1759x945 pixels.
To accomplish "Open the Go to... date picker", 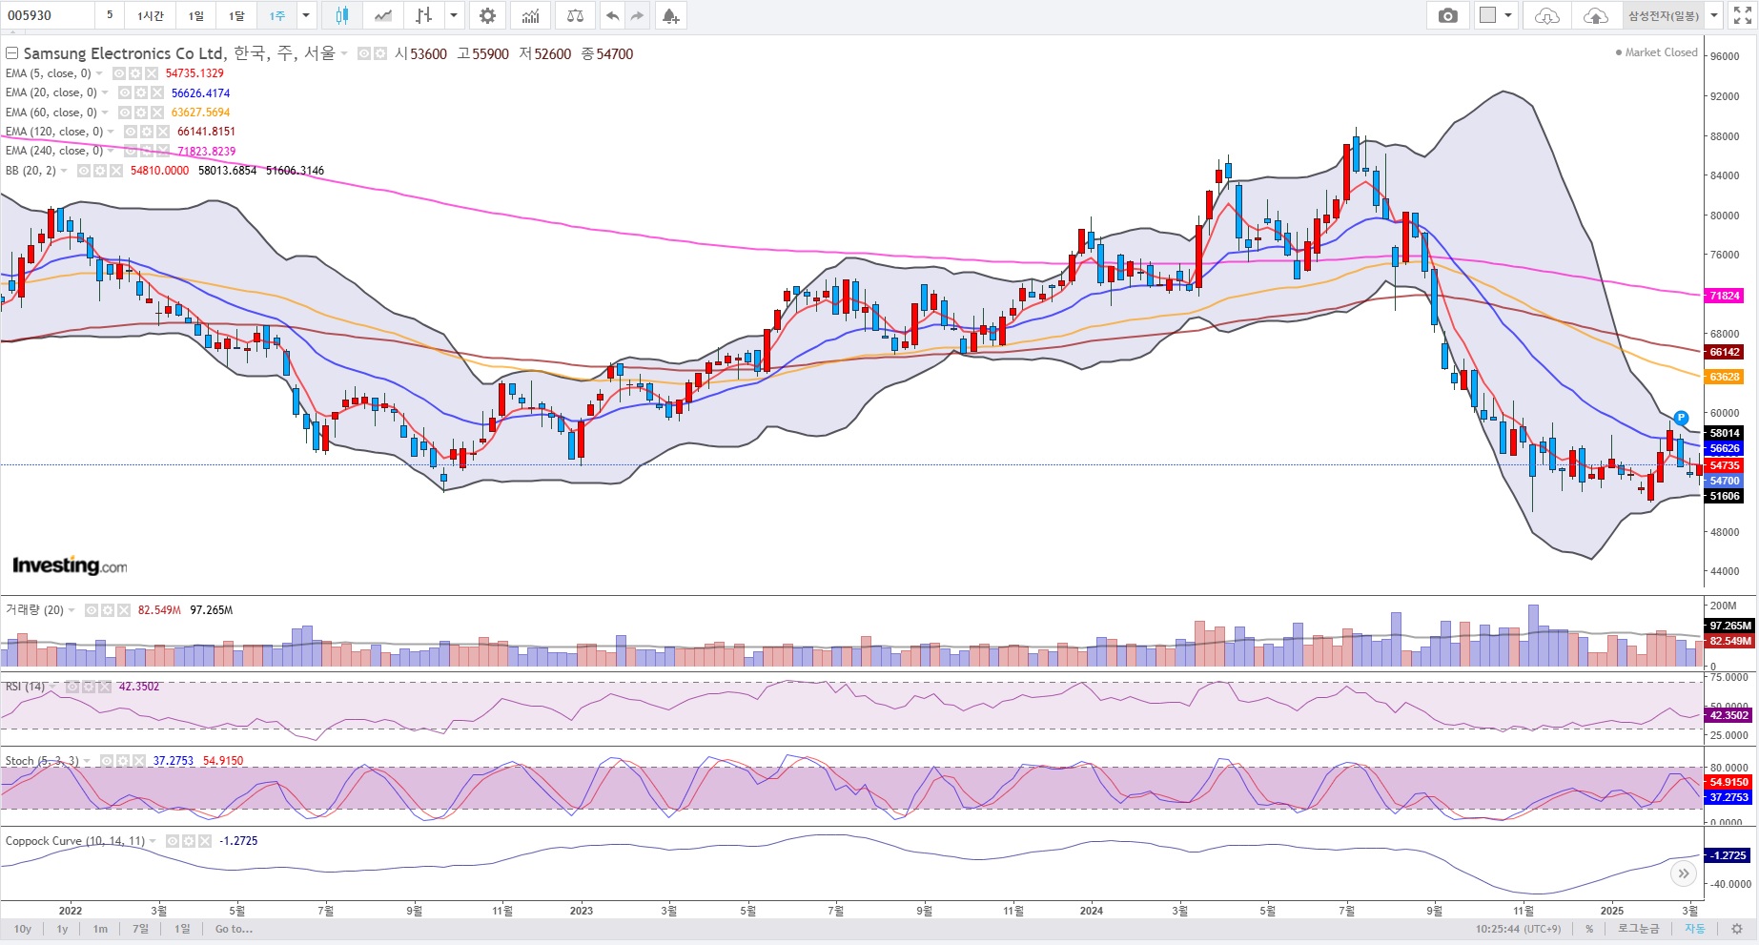I will pyautogui.click(x=234, y=929).
